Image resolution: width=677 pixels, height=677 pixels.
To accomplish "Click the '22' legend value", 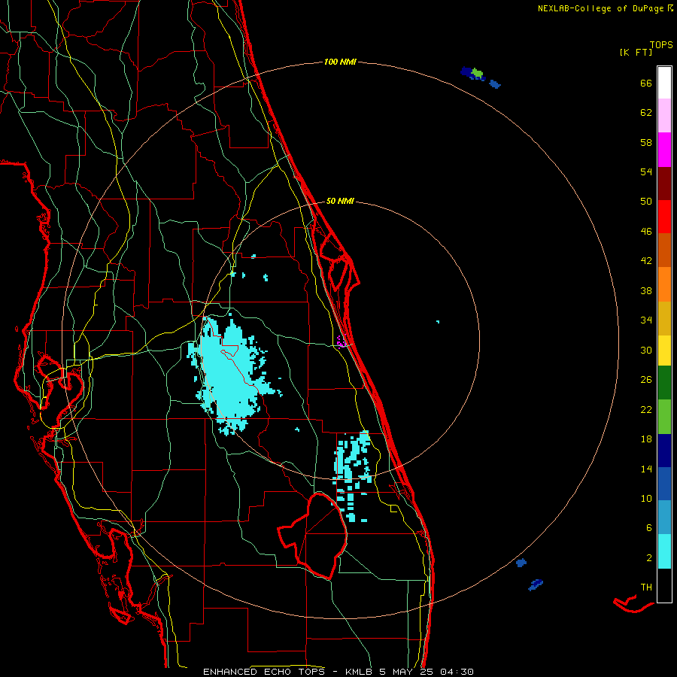I will click(646, 410).
